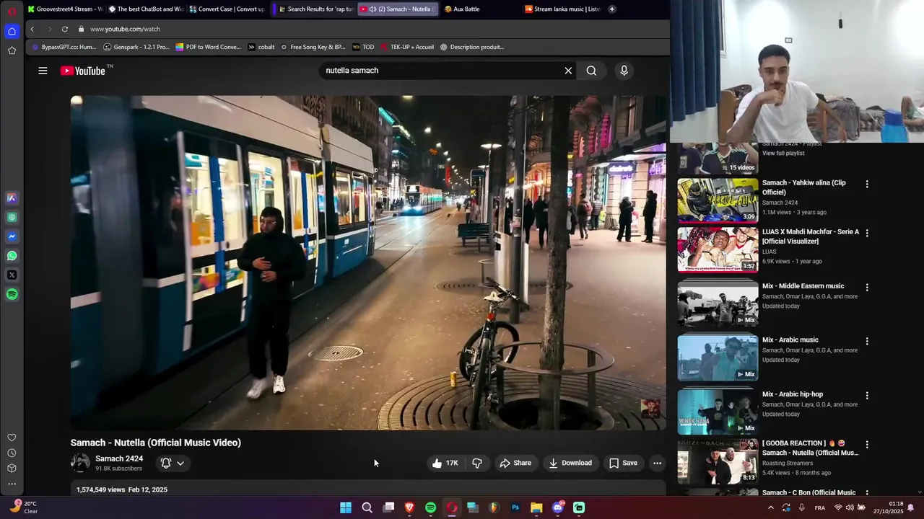The image size is (924, 519).
Task: Open Discord from the taskbar
Action: pyautogui.click(x=558, y=507)
